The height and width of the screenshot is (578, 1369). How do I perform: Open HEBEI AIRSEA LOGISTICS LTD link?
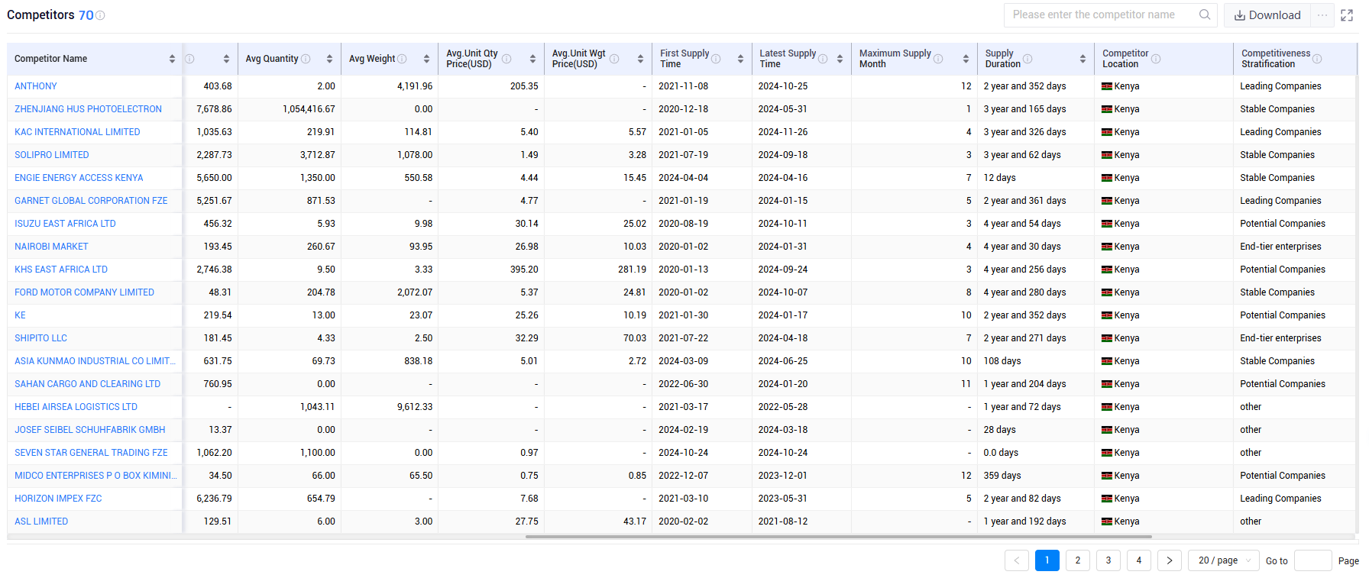(x=76, y=407)
